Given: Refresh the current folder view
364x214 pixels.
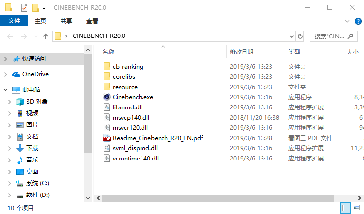Looking at the screenshot, I should coord(300,36).
